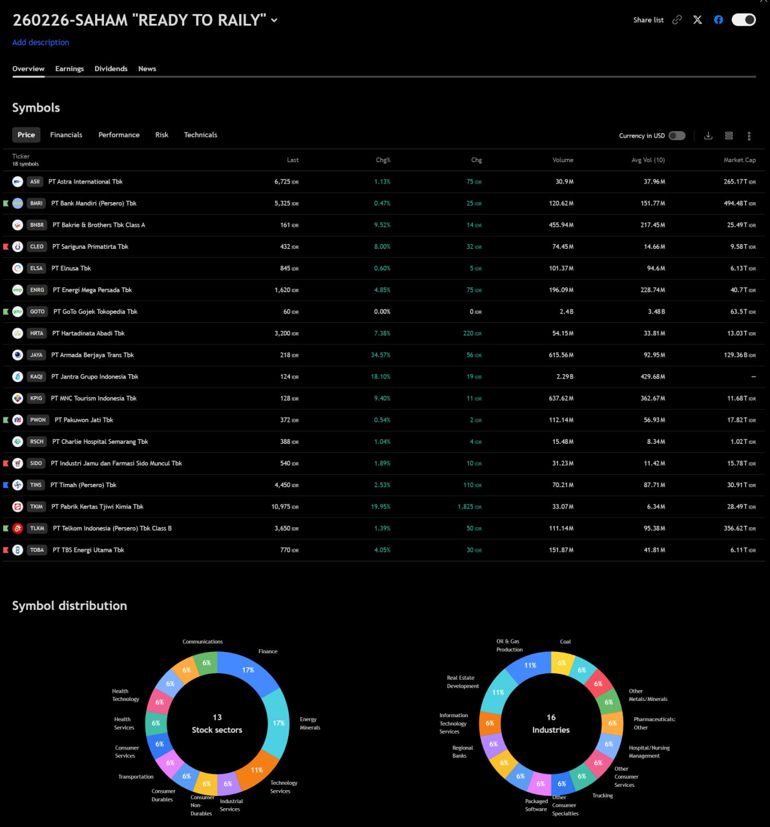Click the KPIG company logo
This screenshot has width=770, height=827.
17,398
